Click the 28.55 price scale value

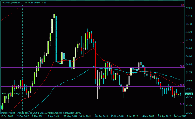click(x=189, y=89)
